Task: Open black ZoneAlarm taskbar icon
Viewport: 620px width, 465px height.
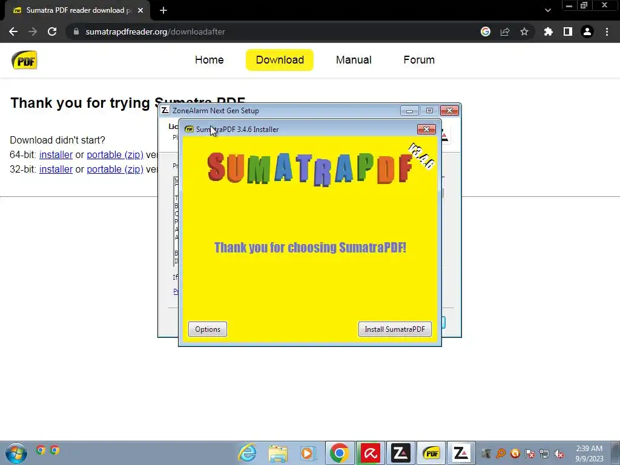Action: click(x=401, y=453)
